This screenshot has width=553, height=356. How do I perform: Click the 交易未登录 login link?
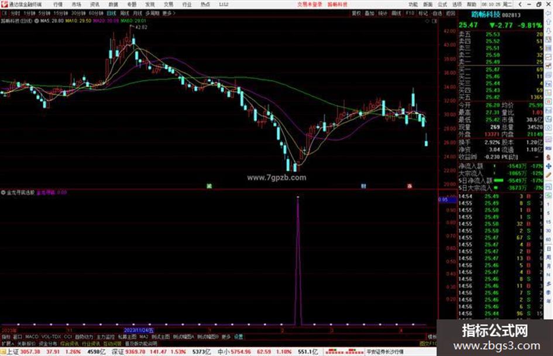(x=310, y=4)
